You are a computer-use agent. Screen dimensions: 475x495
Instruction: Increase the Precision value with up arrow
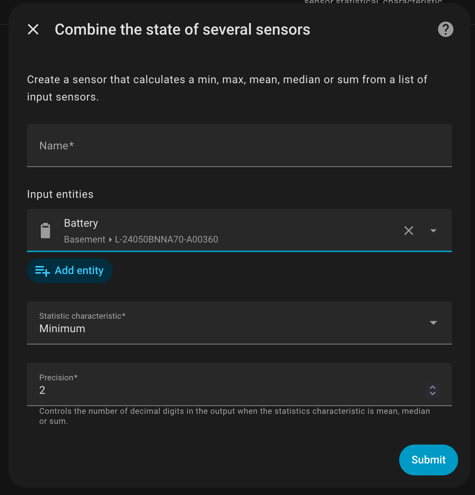pyautogui.click(x=433, y=387)
